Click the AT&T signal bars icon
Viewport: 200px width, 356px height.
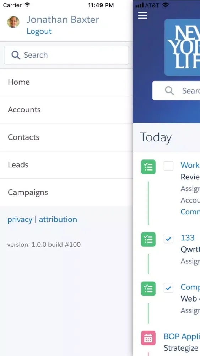(x=139, y=5)
